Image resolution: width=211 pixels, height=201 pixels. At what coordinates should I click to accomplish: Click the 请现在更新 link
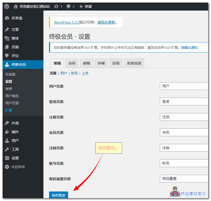[x=106, y=22]
